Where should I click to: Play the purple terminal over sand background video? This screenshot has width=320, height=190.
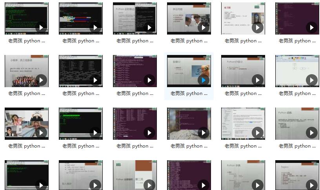204,133
